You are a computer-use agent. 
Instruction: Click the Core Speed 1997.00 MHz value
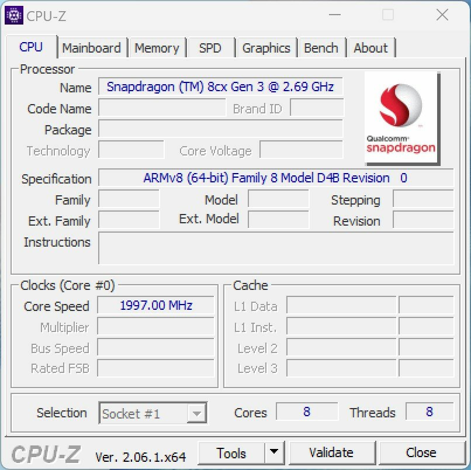click(x=155, y=305)
